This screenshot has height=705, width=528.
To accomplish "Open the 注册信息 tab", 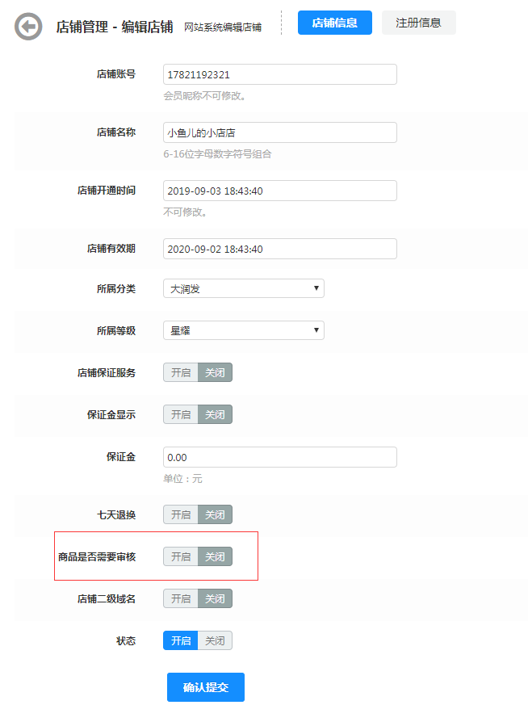I will pyautogui.click(x=418, y=23).
